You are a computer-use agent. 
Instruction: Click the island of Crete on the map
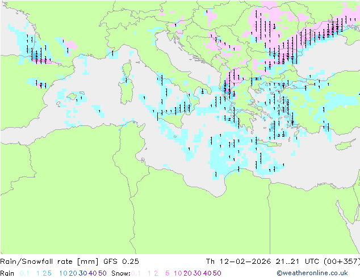(x=269, y=144)
